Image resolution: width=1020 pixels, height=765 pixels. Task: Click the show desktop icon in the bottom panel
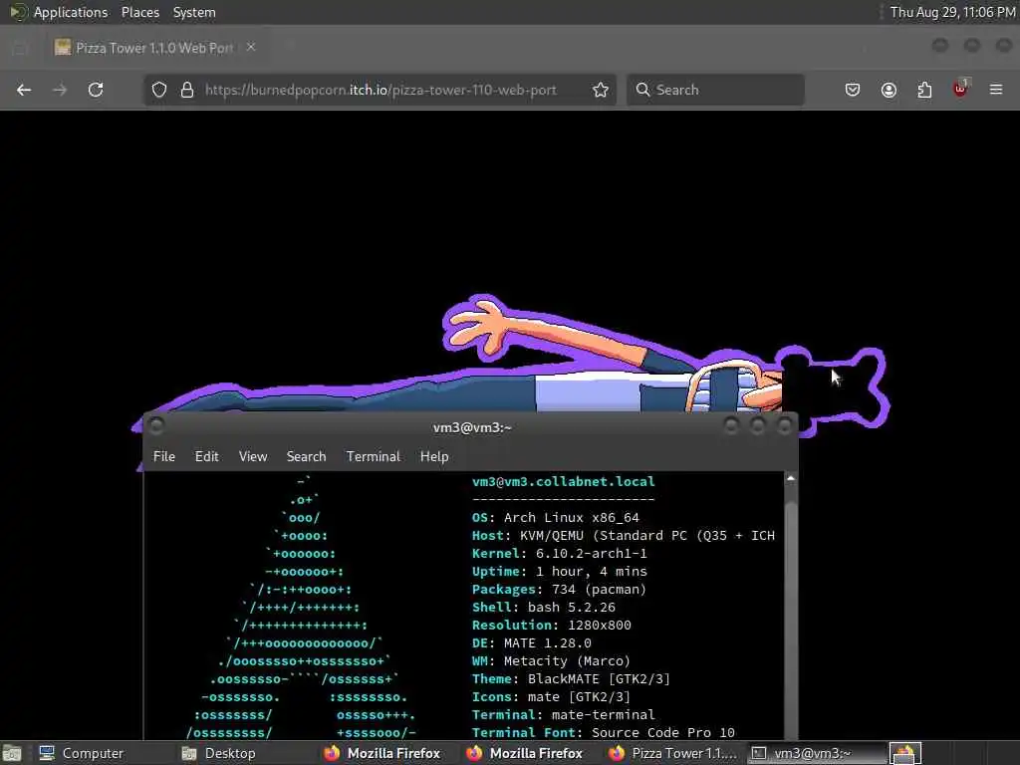point(12,753)
